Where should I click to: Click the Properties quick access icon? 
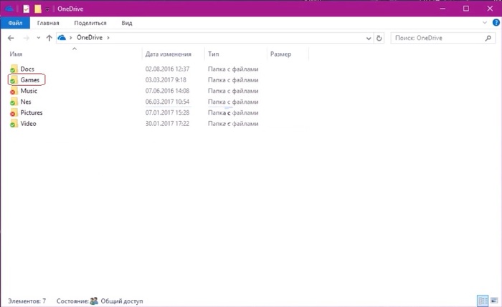click(27, 9)
